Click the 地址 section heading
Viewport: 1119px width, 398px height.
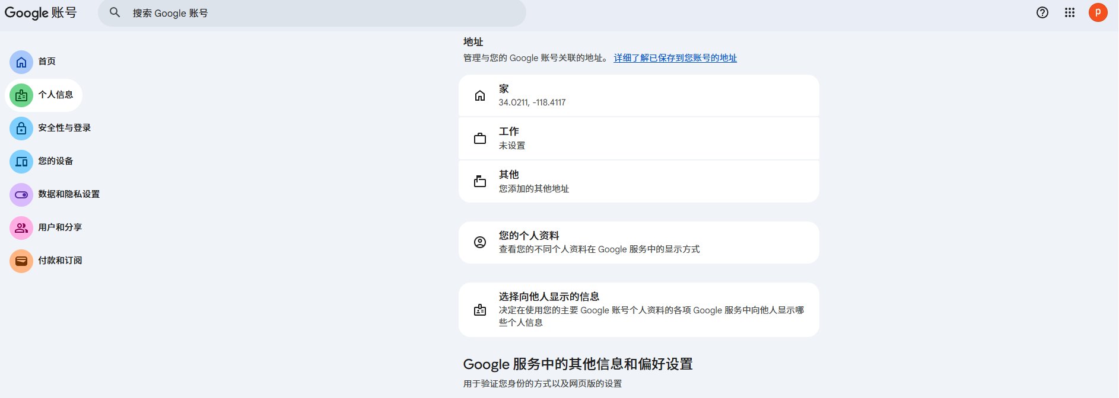[473, 42]
